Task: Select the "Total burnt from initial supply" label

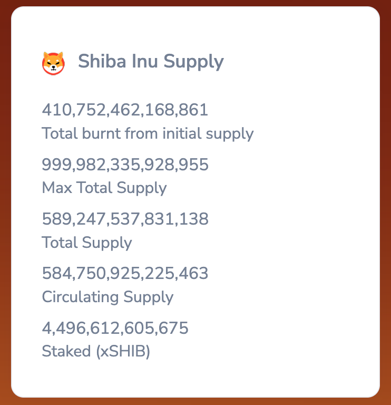Action: [x=148, y=133]
